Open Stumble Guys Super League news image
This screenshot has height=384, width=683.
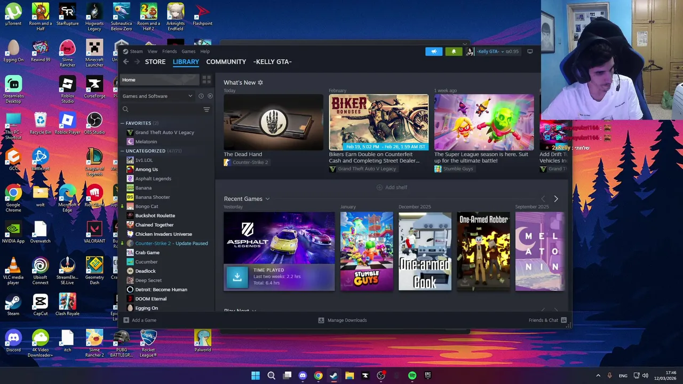pos(484,122)
